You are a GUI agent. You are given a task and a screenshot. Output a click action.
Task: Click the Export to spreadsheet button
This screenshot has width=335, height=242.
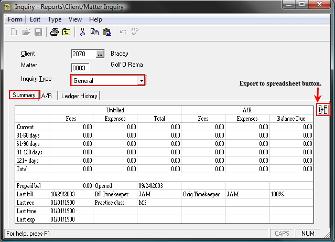[323, 110]
